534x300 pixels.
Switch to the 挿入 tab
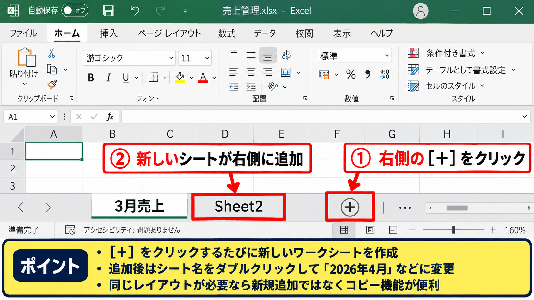[x=109, y=33]
